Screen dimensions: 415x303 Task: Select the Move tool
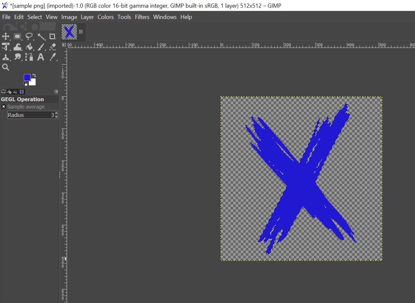coord(6,36)
